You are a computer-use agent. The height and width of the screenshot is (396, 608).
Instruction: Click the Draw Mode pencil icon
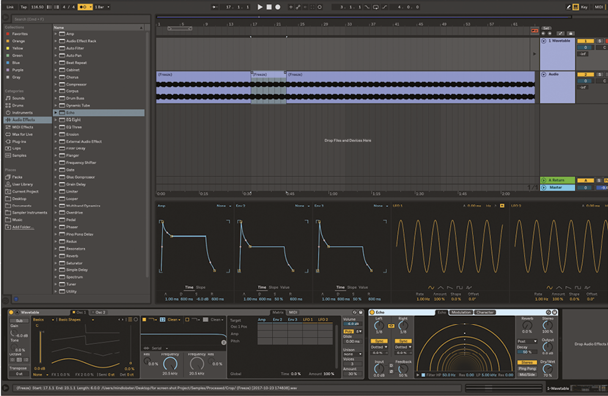pyautogui.click(x=569, y=7)
